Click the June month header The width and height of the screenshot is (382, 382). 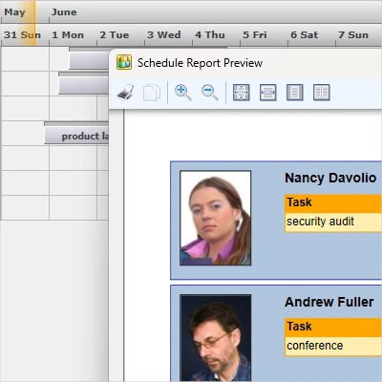(x=64, y=12)
